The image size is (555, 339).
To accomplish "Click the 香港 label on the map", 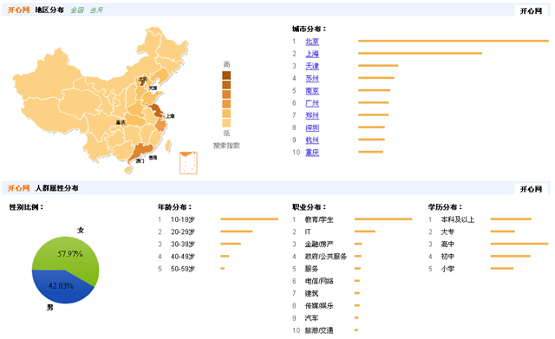I will pos(153,158).
